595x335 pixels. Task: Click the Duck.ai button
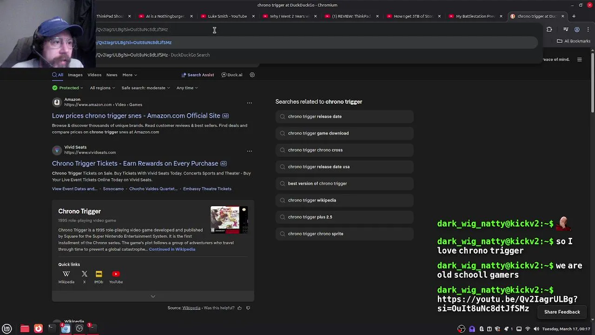click(x=232, y=75)
